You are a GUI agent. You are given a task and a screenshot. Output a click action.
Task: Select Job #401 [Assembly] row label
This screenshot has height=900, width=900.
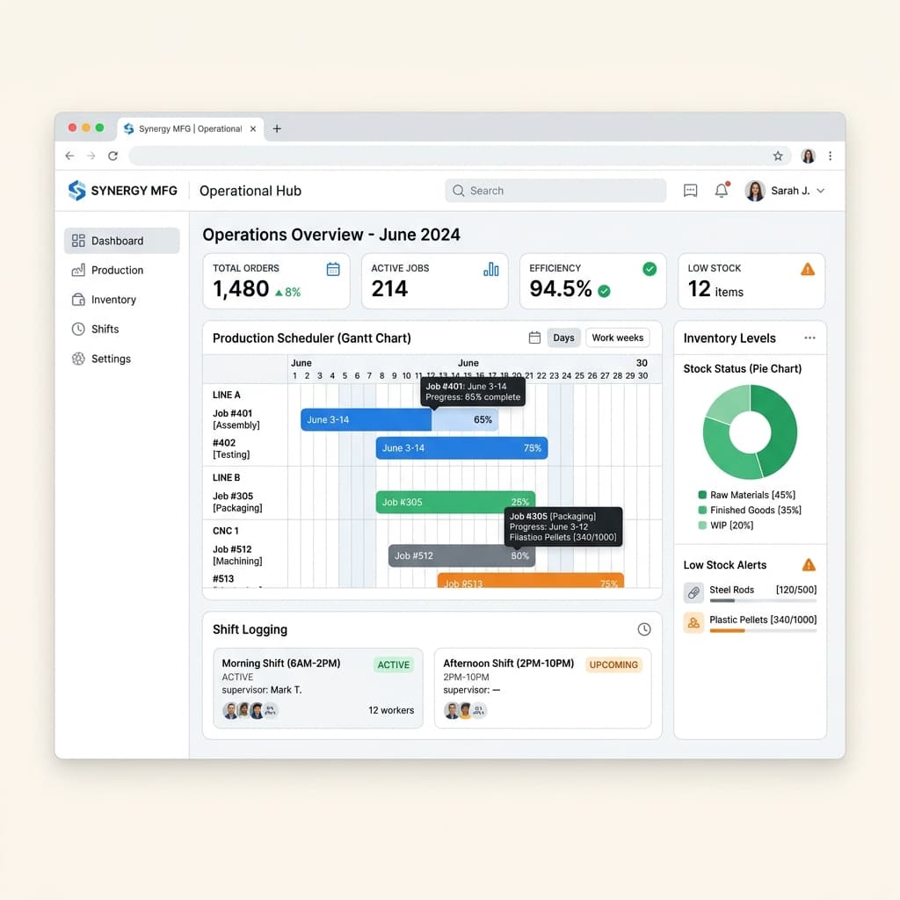(236, 419)
